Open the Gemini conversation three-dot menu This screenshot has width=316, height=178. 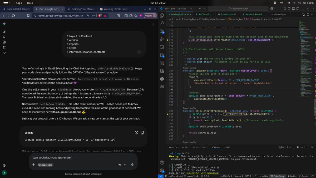[153, 24]
